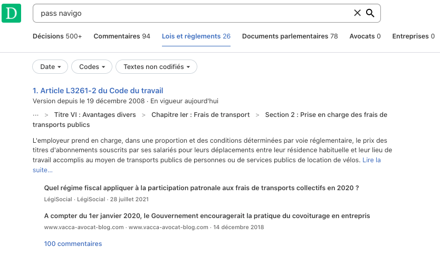Expand the Date filter dropdown
The height and width of the screenshot is (256, 440).
pyautogui.click(x=50, y=67)
